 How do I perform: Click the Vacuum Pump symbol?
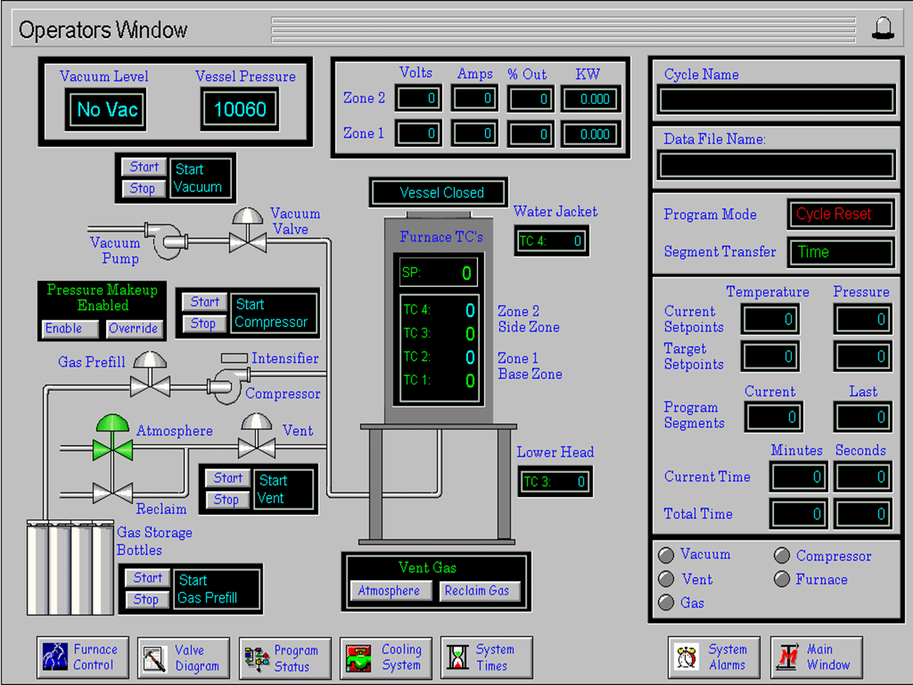[167, 241]
